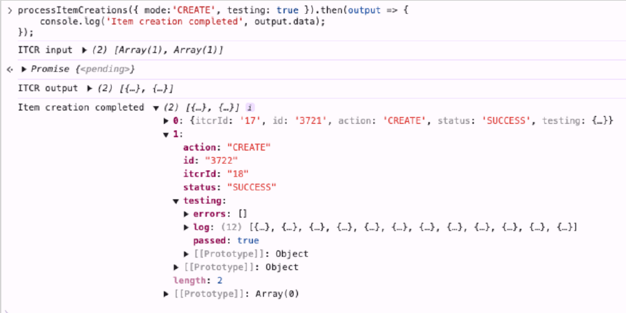Click the itcrId value "18"

238,174
